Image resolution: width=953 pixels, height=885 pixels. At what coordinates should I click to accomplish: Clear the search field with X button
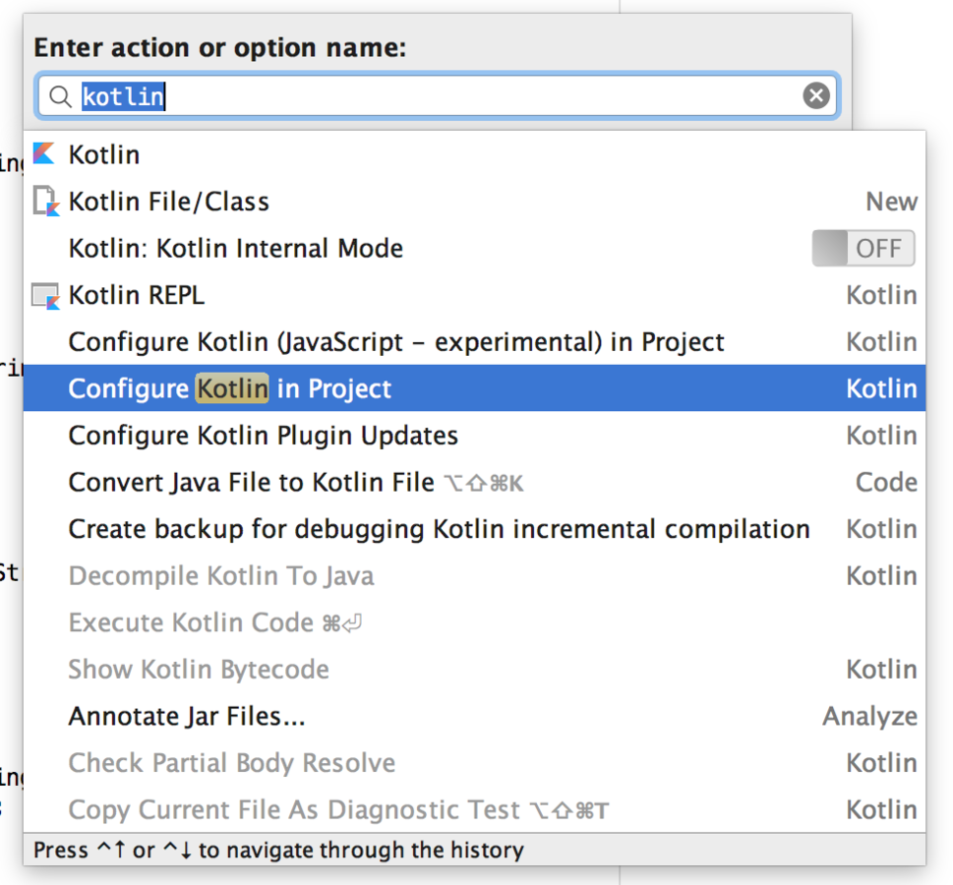(x=816, y=95)
